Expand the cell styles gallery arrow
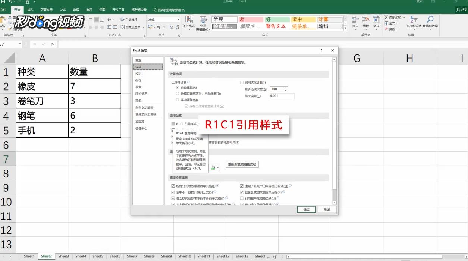Image resolution: width=468 pixels, height=261 pixels. [x=345, y=28]
